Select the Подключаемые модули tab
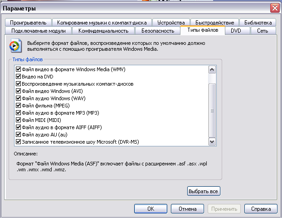This screenshot has height=218, width=282. [38, 31]
